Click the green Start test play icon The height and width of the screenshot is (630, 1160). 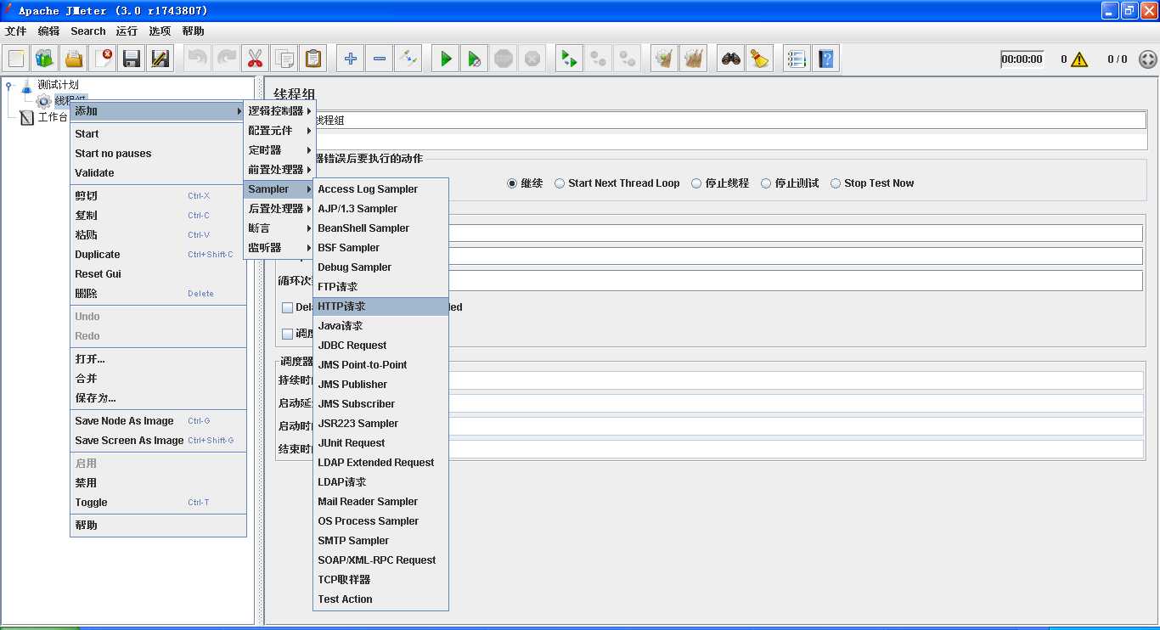coord(446,59)
